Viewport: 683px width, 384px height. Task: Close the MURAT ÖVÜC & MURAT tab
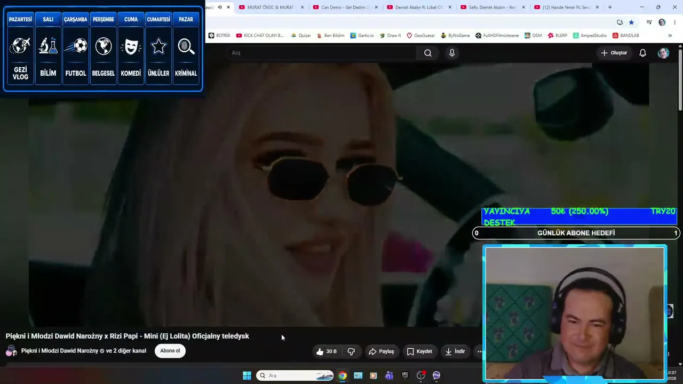[x=302, y=7]
